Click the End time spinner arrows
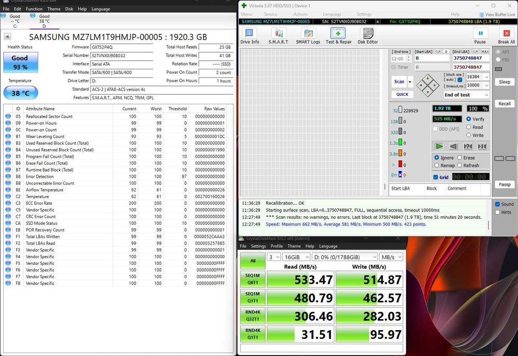 point(409,59)
